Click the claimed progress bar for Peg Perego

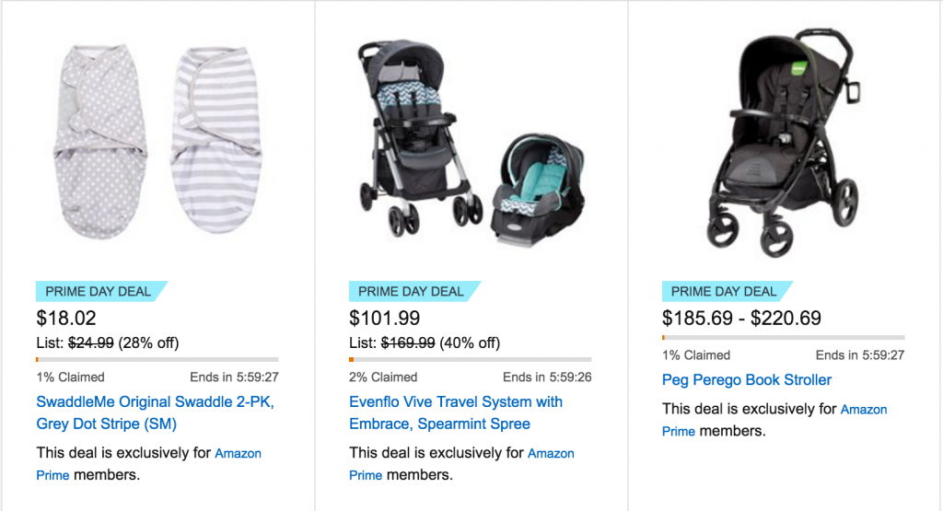(784, 337)
